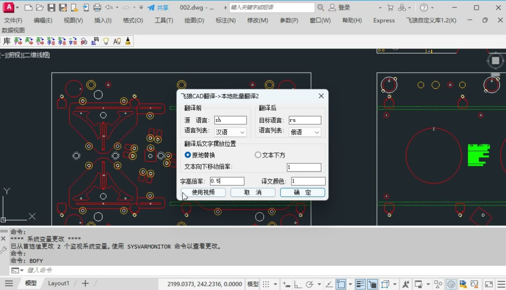506x290 pixels.
Task: Toggle polar tracking in status bar
Action: tap(310, 284)
